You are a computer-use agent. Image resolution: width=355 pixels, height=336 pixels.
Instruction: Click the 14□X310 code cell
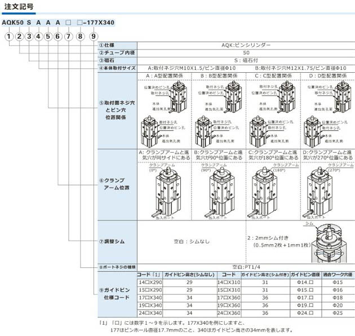point(229,282)
